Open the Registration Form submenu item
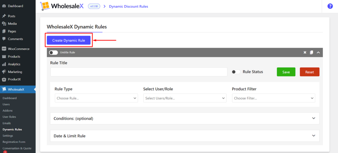 [14, 142]
